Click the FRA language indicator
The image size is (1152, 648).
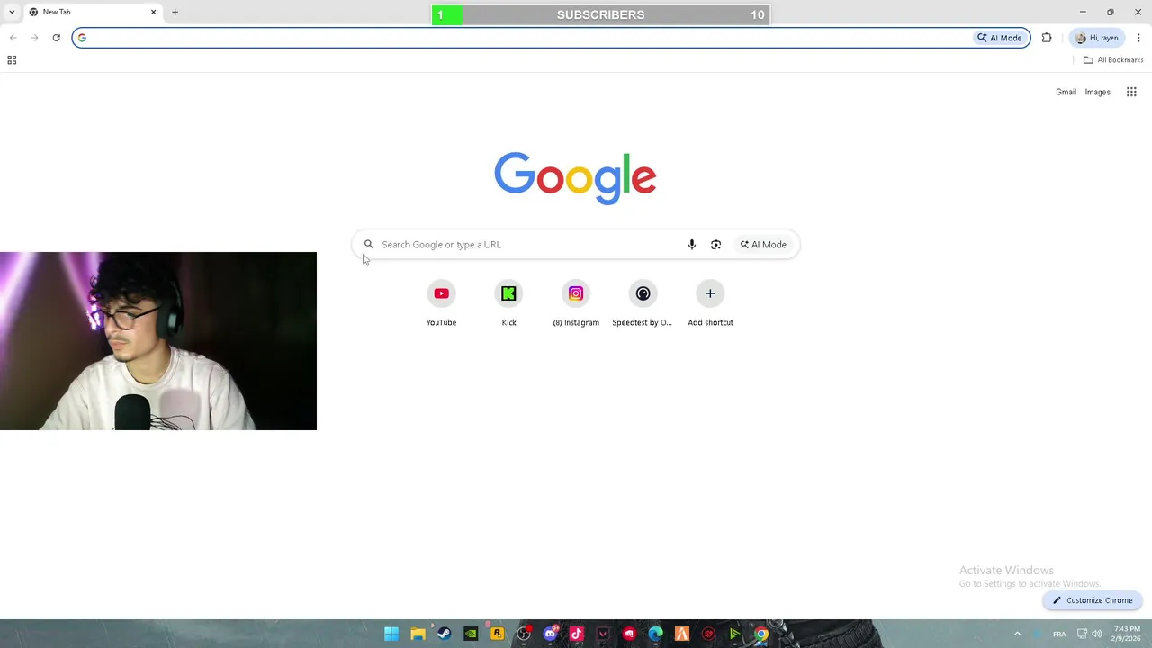tap(1059, 634)
